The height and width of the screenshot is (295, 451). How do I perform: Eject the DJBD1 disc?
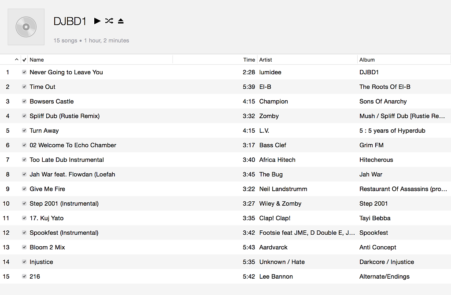pyautogui.click(x=121, y=21)
